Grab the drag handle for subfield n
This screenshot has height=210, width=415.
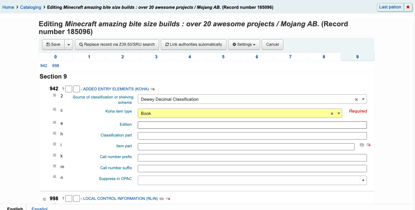point(54,177)
